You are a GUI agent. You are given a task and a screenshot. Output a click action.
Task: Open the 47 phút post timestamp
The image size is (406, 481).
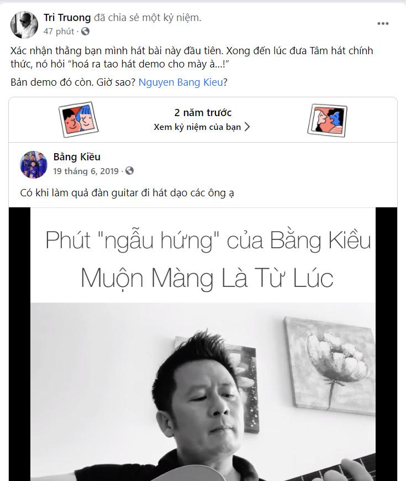point(59,32)
